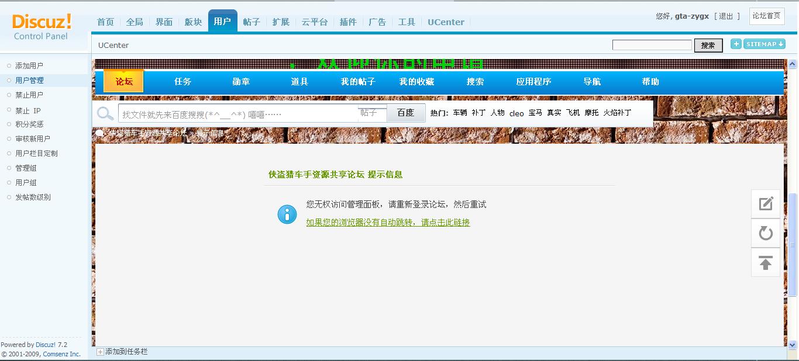
Task: Click the teal plus icon beside SITEMAP
Action: coord(736,44)
